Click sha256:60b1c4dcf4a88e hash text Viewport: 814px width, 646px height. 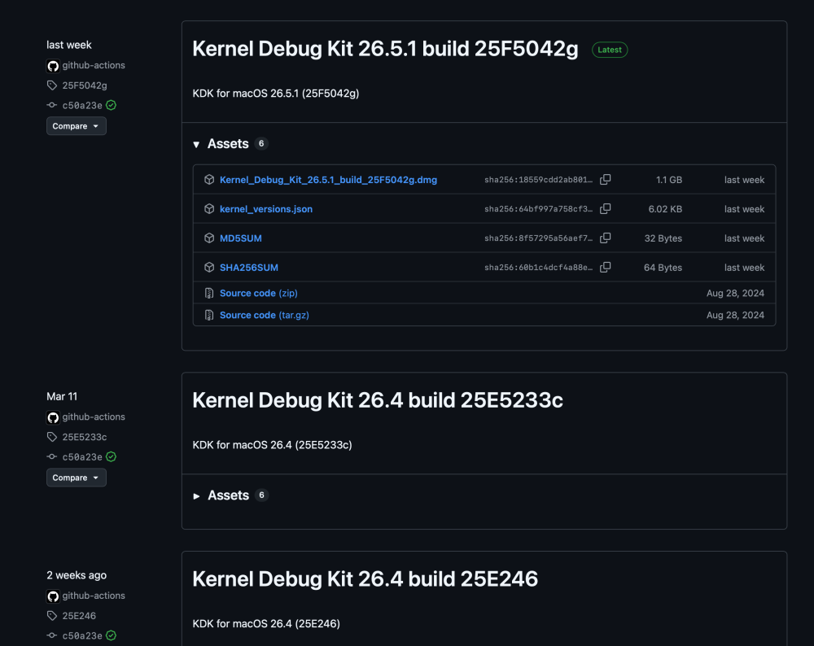[538, 267]
